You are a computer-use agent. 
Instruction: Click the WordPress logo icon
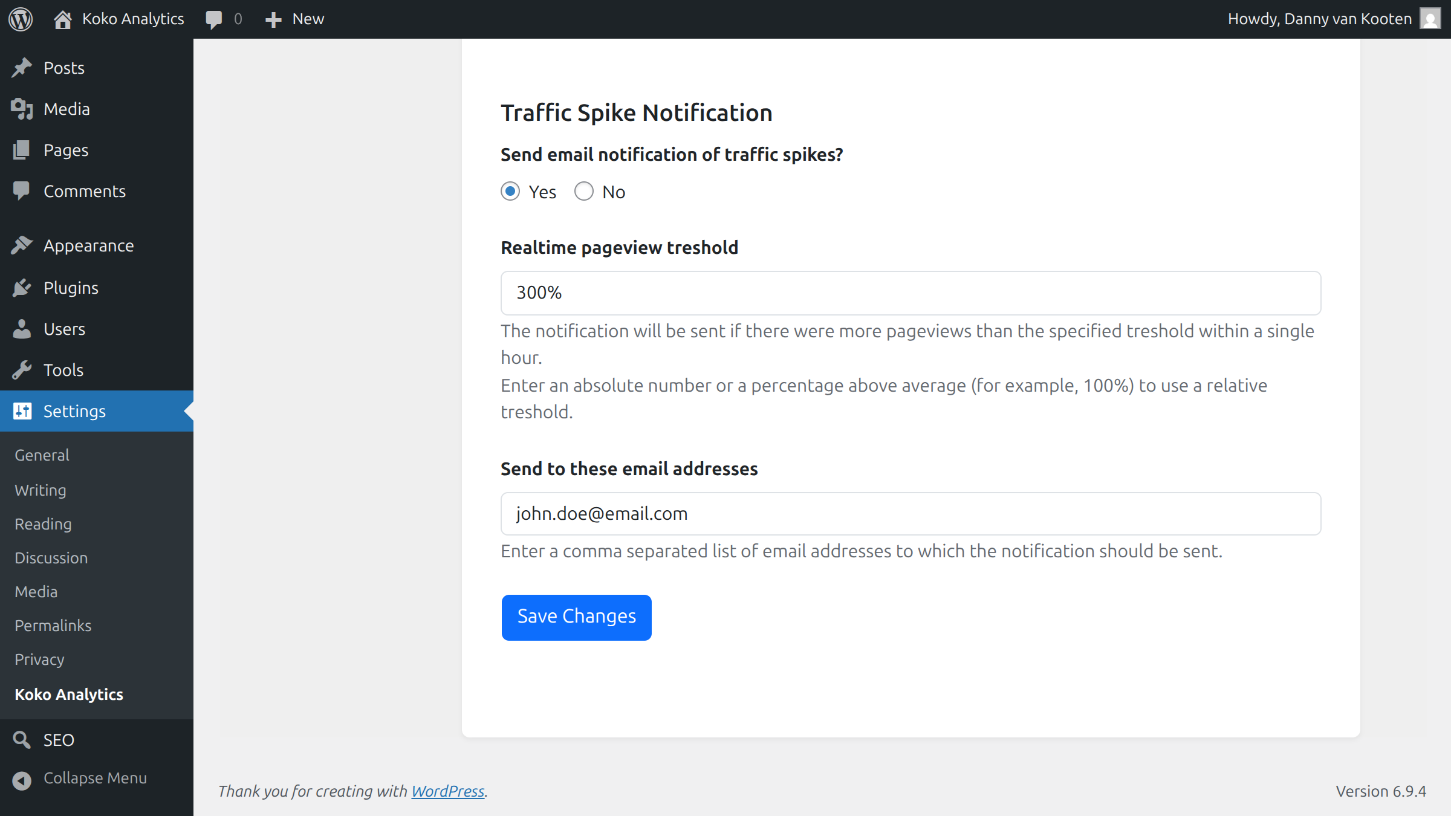tap(21, 19)
